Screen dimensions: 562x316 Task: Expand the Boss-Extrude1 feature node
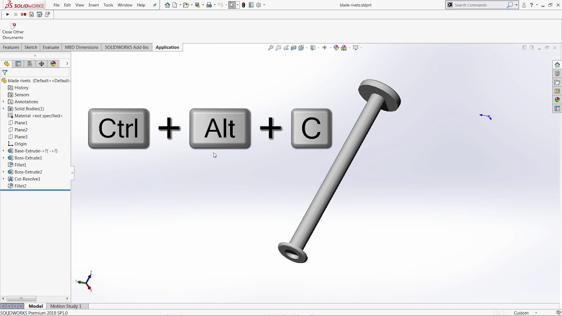4,158
